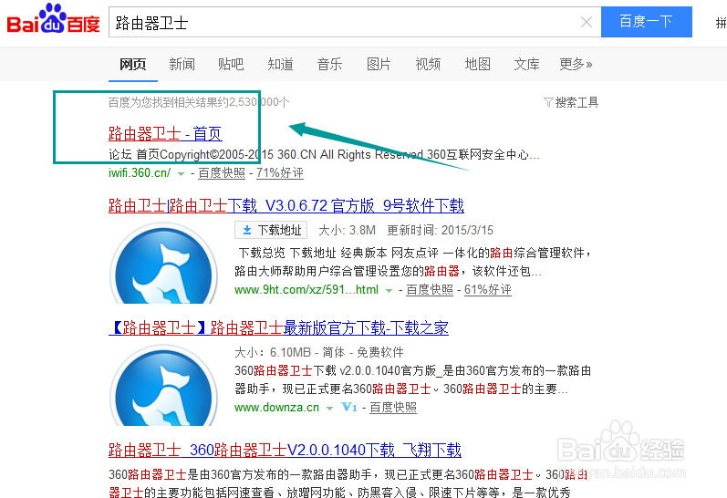Click the www.downza.cn green URL
Screen dimensions: 727x498
pos(276,408)
